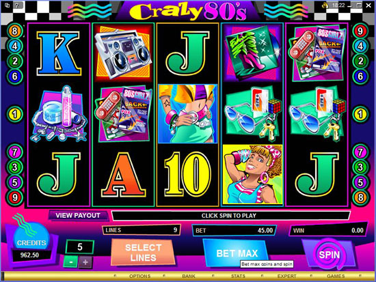Click the Bet Max button
The image size is (376, 282).
237,253
